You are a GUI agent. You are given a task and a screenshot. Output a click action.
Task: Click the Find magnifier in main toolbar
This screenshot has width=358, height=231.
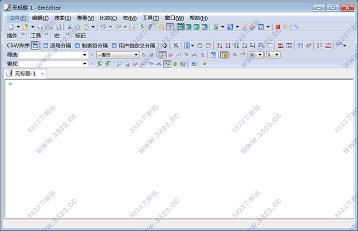pyautogui.click(x=135, y=27)
